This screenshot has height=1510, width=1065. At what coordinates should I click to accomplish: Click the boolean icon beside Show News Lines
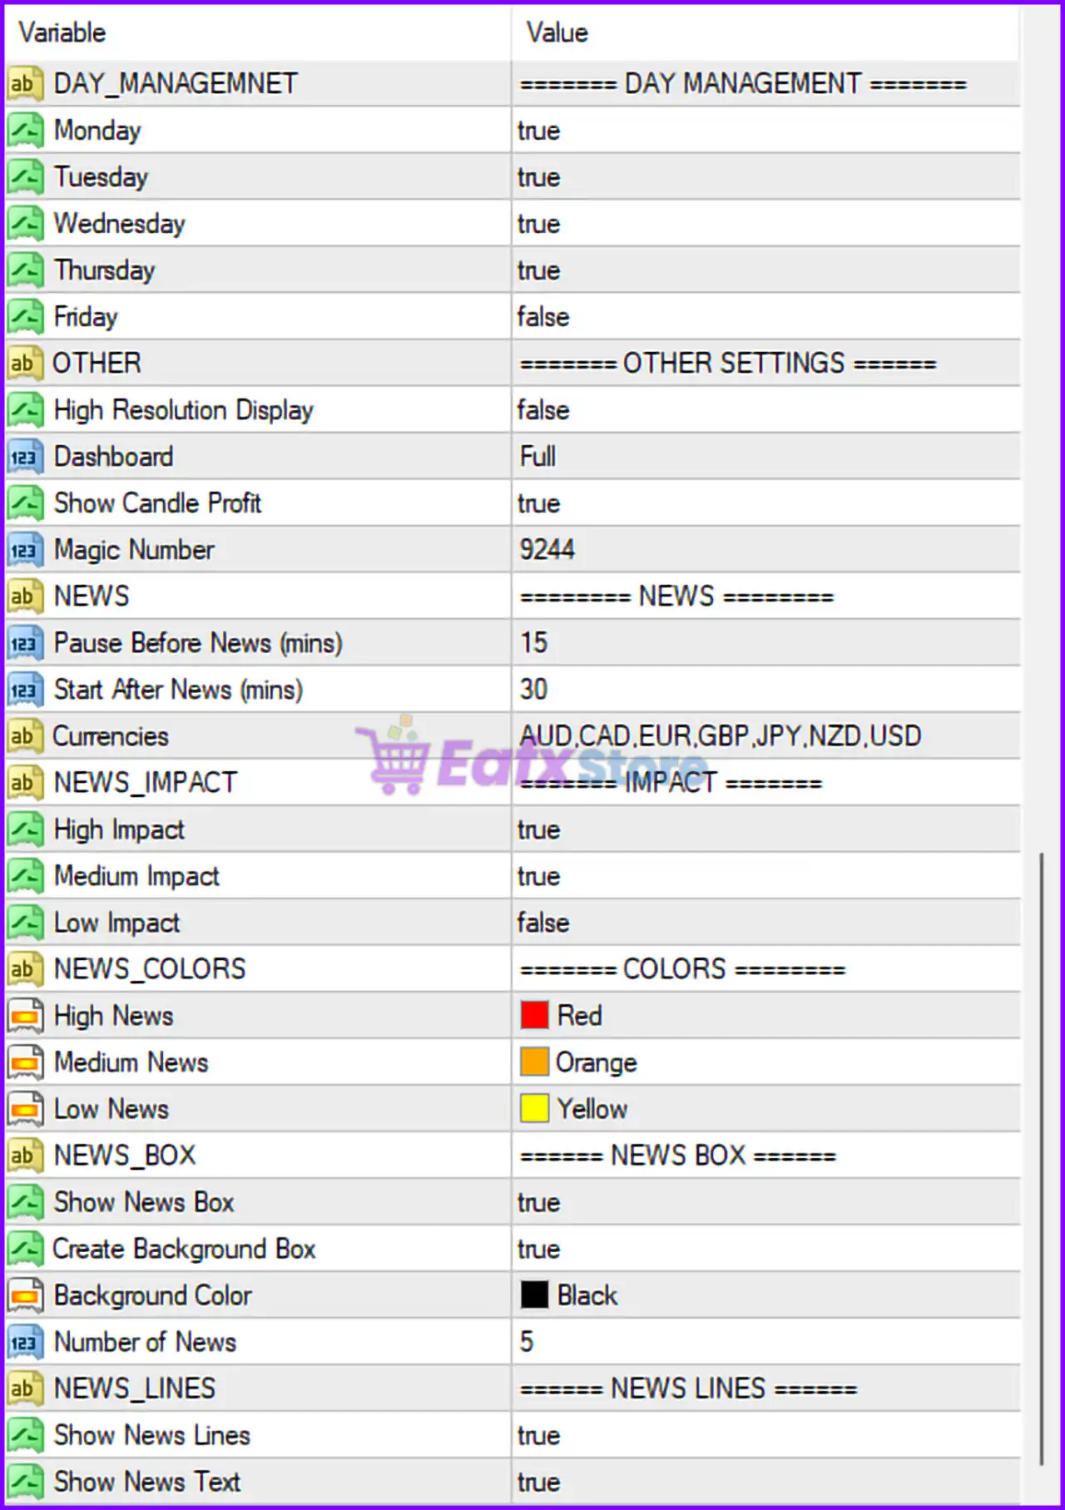[25, 1434]
